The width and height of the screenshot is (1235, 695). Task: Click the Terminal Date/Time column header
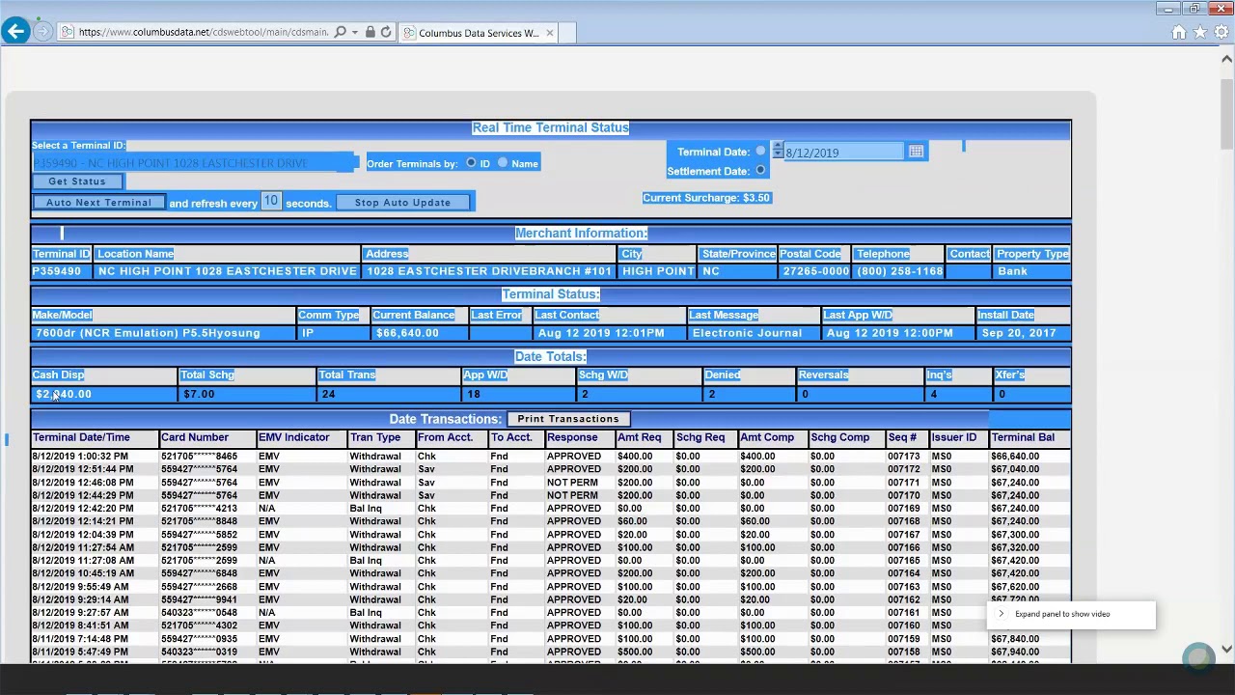click(81, 437)
